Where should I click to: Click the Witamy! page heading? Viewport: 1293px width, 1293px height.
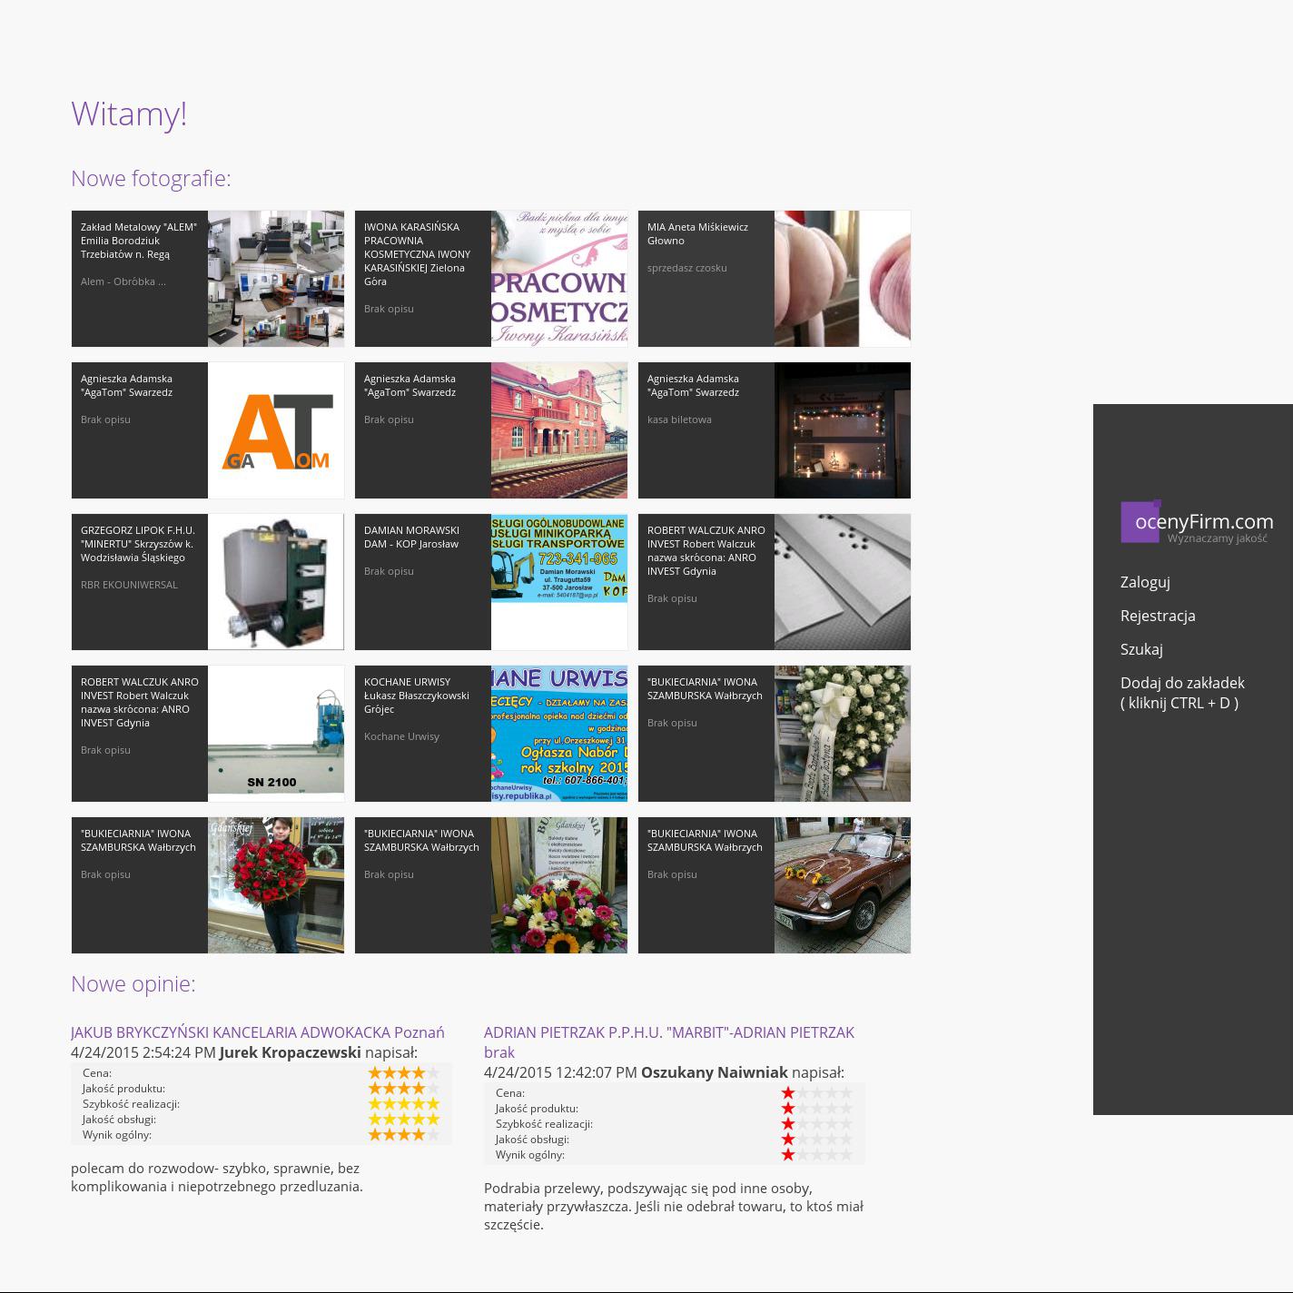[x=129, y=114]
